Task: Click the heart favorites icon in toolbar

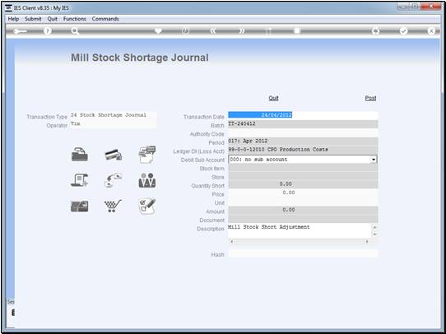Action: coord(159,30)
